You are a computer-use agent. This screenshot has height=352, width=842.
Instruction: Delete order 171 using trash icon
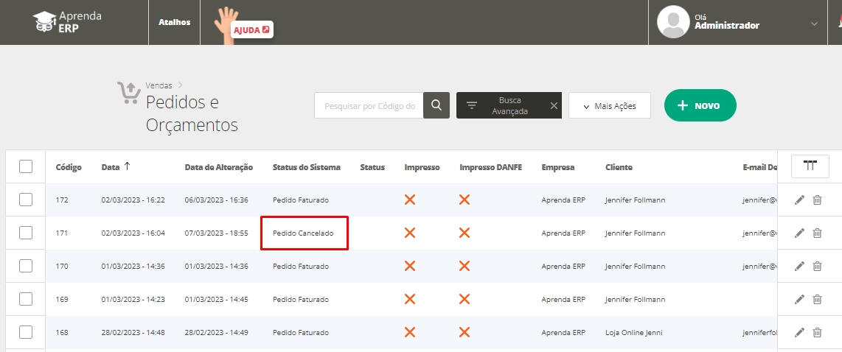[817, 233]
